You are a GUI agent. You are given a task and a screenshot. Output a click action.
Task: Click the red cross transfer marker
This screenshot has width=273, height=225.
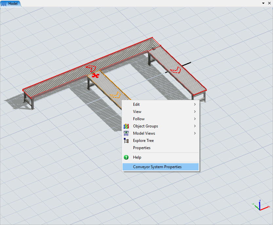95,76
